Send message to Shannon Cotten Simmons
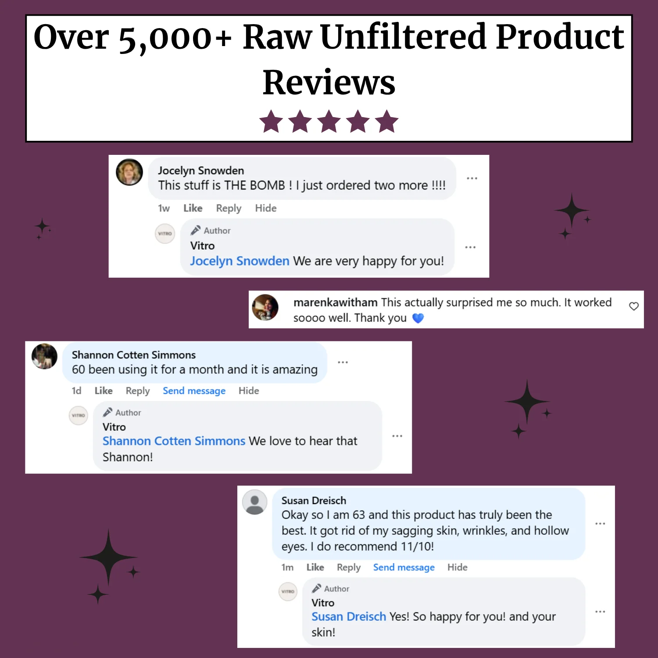 [x=194, y=391]
